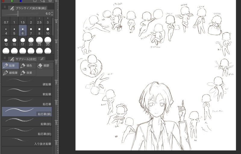Screen dimensions: 241x154
Task: Choose brush size preset 10
Action: coord(48,30)
